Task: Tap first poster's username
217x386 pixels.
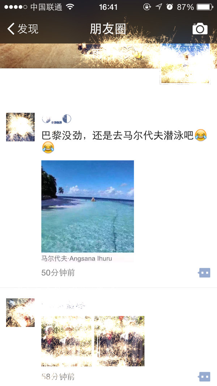Action: (x=56, y=119)
